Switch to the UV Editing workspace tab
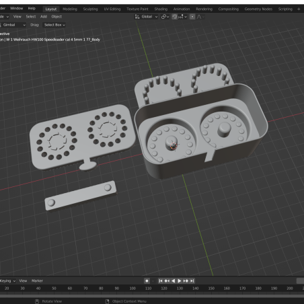 [x=112, y=9]
